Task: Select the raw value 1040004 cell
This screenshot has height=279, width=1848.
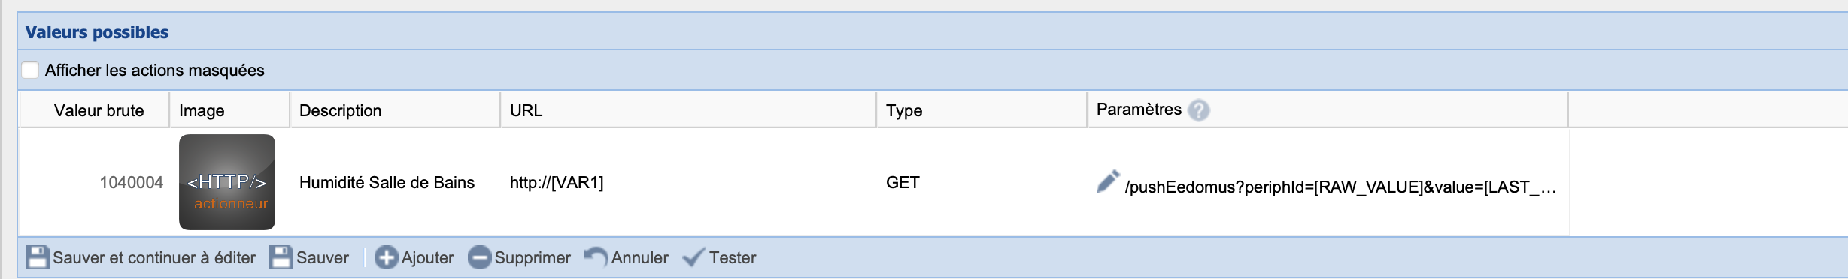Action: pyautogui.click(x=94, y=182)
